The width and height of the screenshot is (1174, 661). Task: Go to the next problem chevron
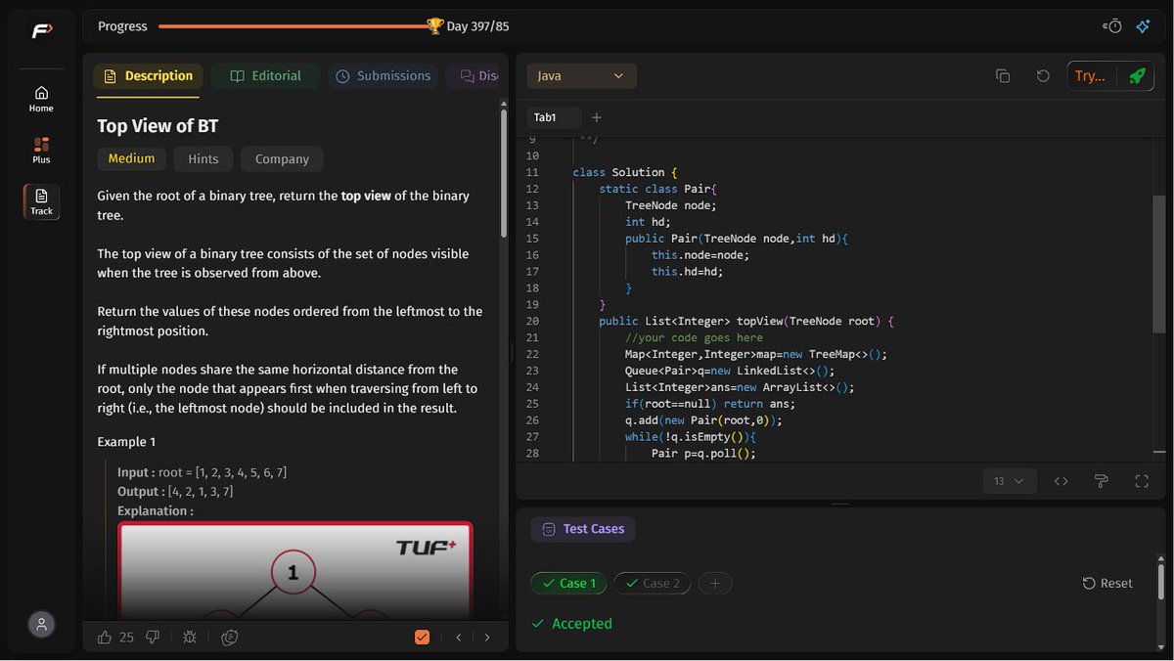click(x=487, y=637)
